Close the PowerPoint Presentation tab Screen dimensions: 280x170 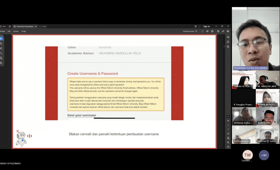[36, 27]
